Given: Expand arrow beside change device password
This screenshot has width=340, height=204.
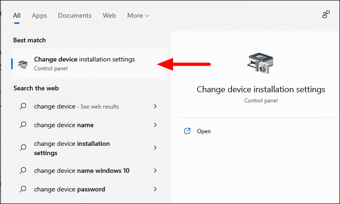Looking at the screenshot, I should [155, 189].
